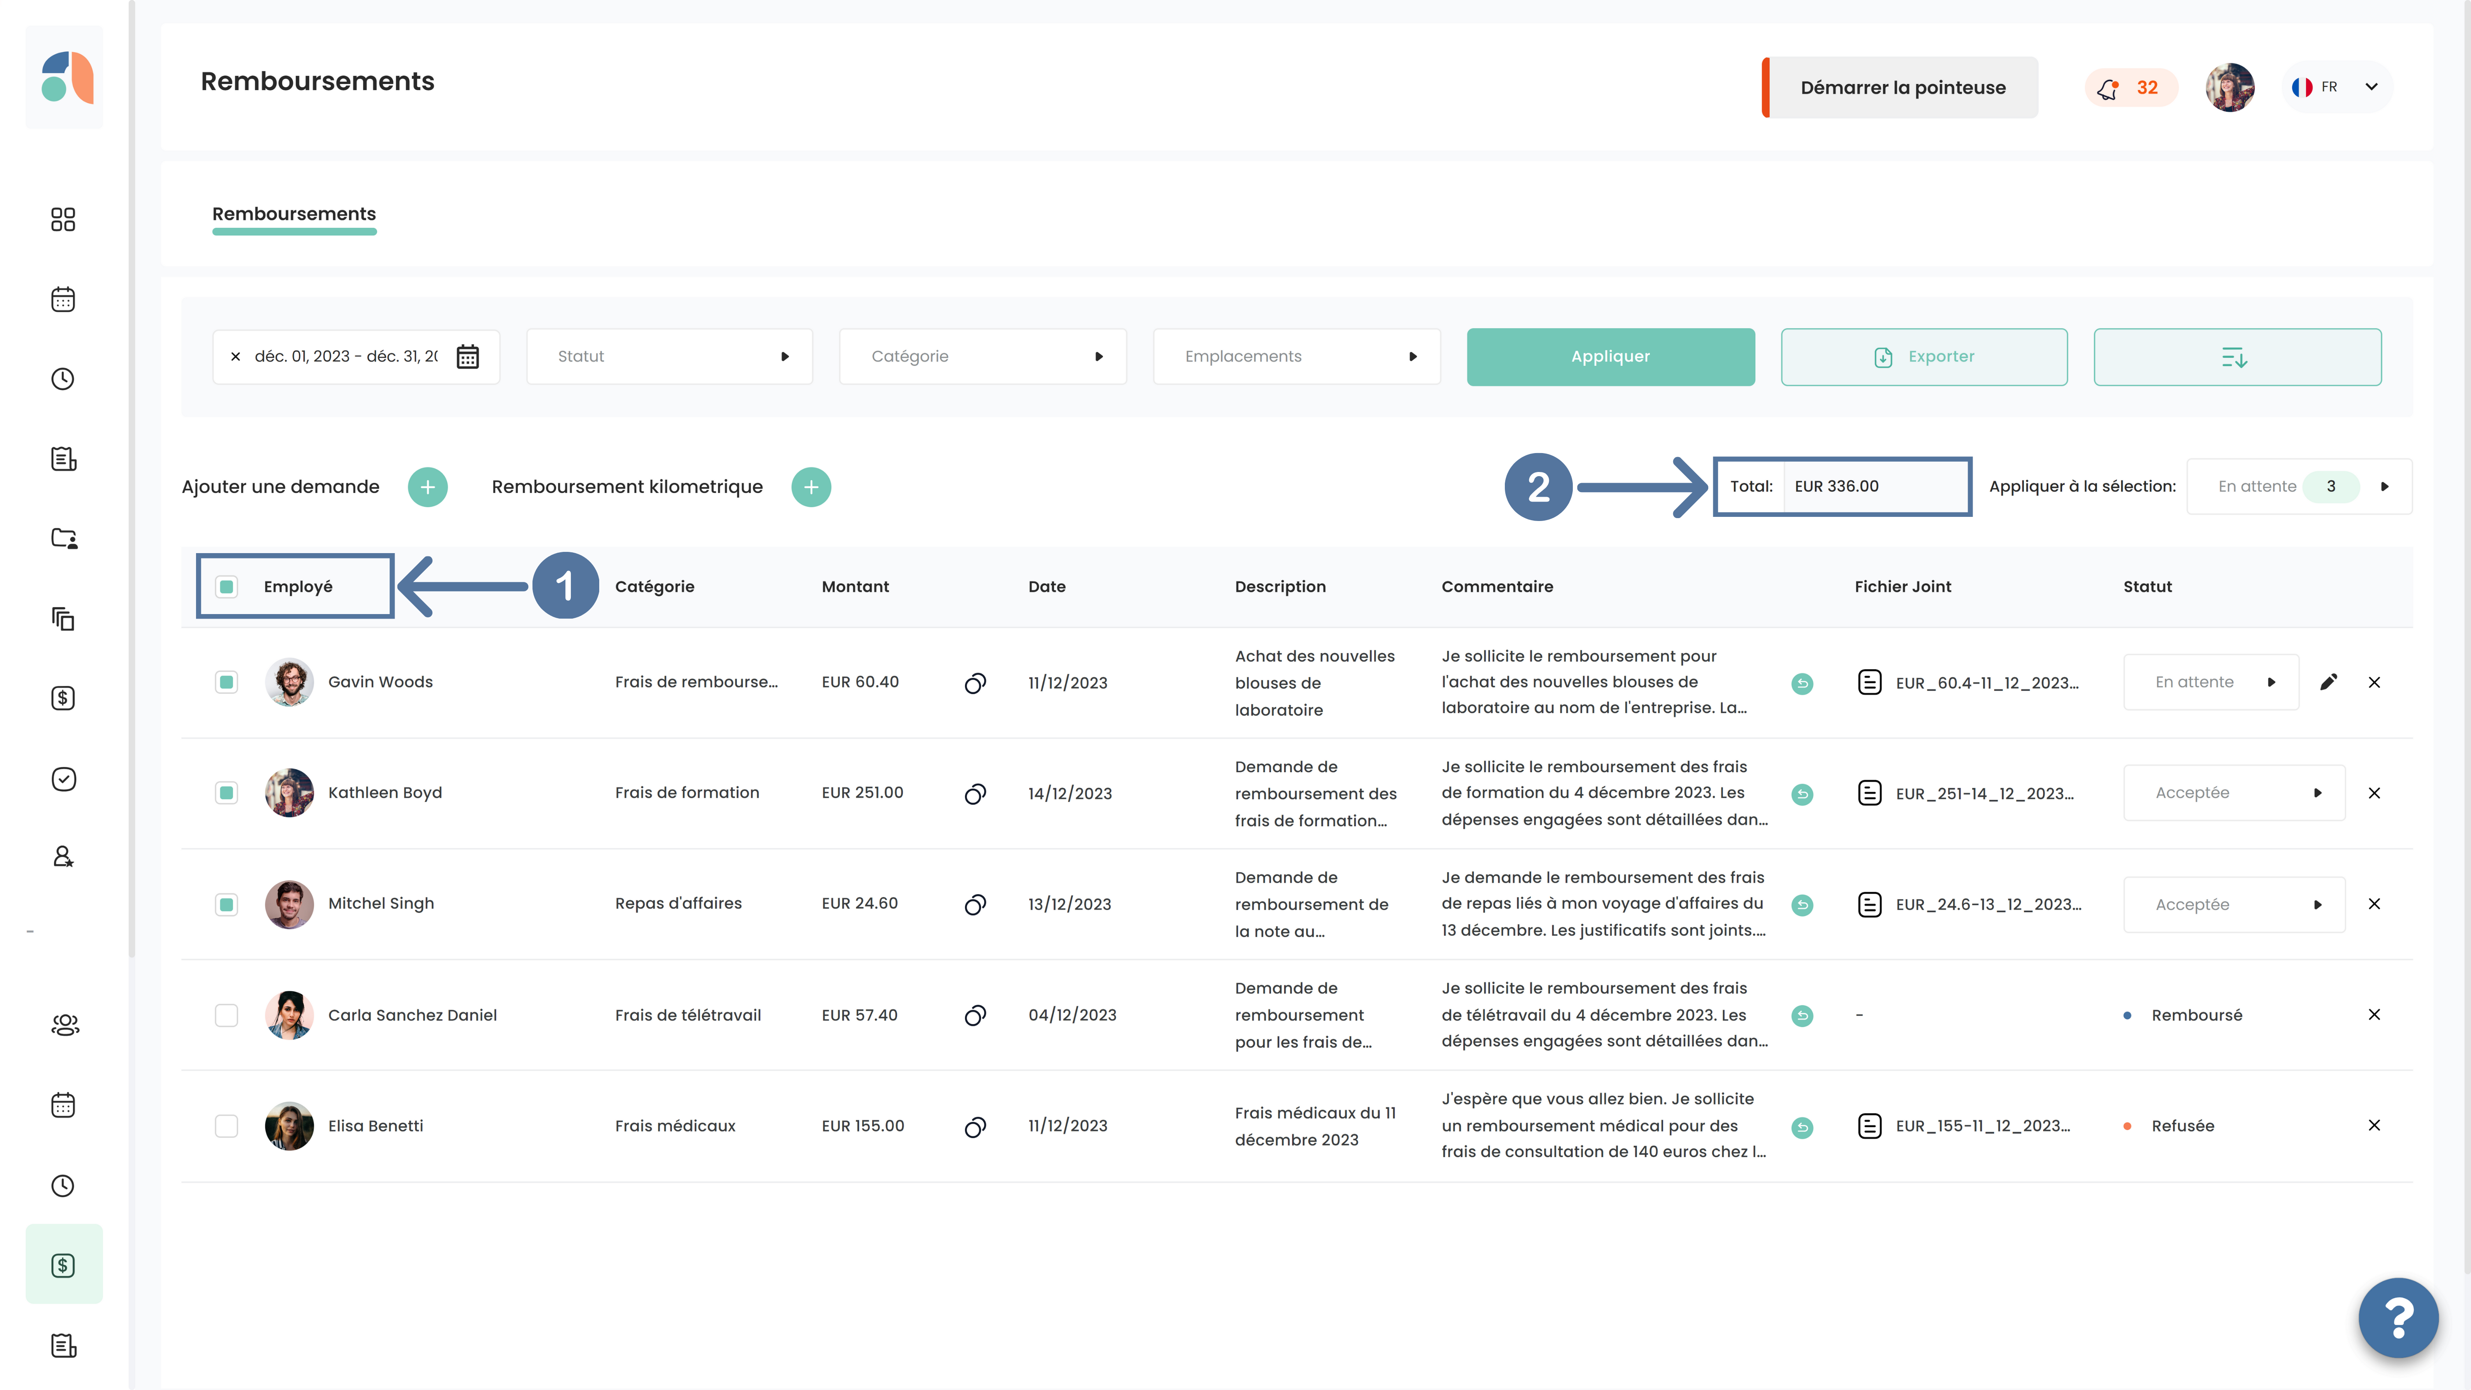Sort by the Statut column header

(2147, 586)
